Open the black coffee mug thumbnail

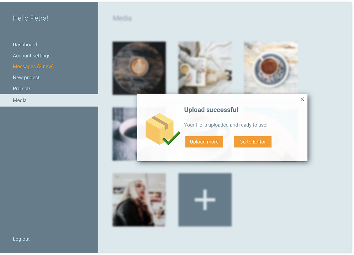(125, 134)
